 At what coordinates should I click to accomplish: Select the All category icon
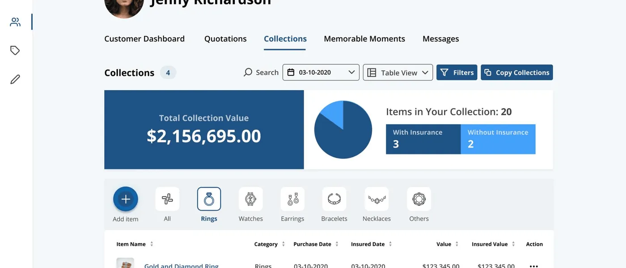(x=167, y=199)
